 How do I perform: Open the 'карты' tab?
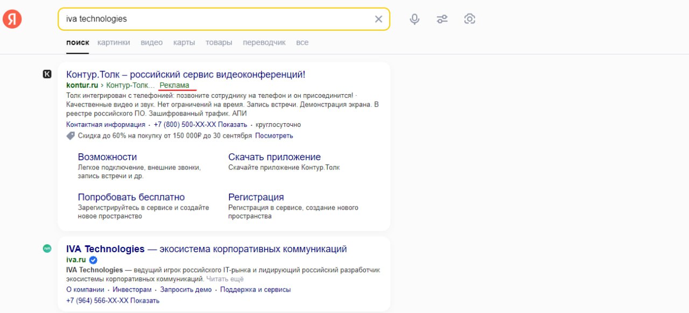coord(184,42)
